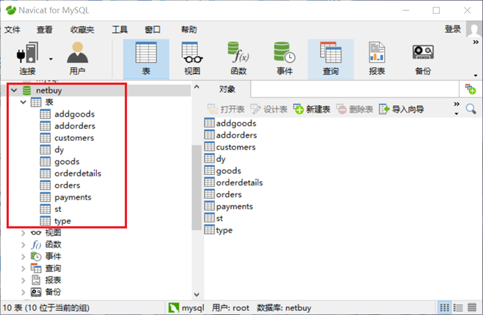
Task: Select goods in the object list
Action: point(229,170)
